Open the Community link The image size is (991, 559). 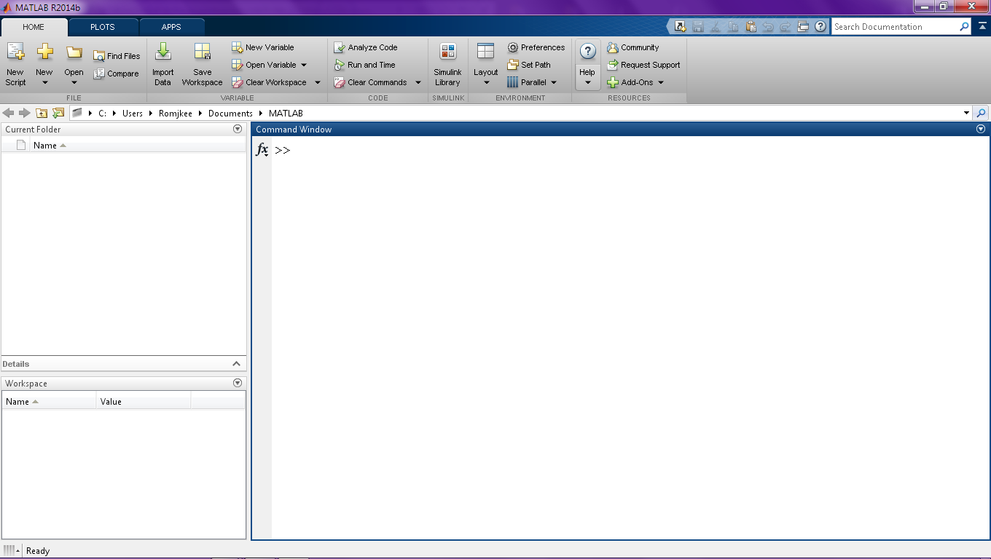633,47
